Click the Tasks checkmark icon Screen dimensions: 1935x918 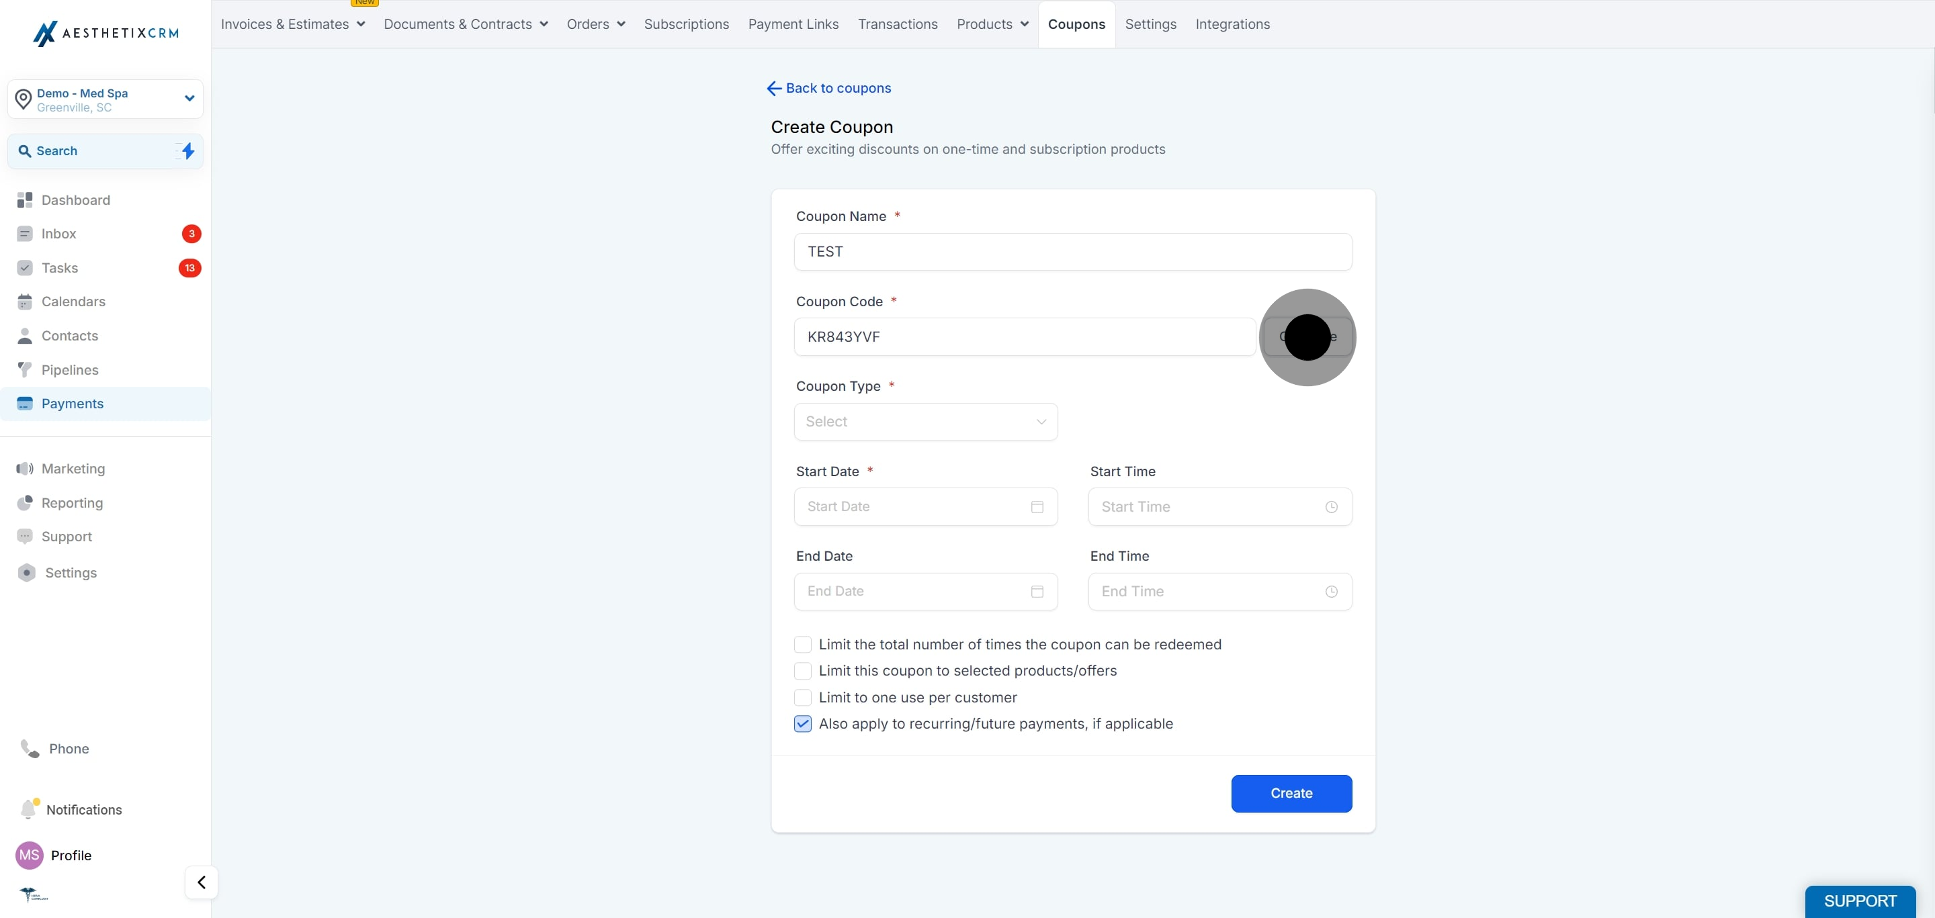coord(25,268)
